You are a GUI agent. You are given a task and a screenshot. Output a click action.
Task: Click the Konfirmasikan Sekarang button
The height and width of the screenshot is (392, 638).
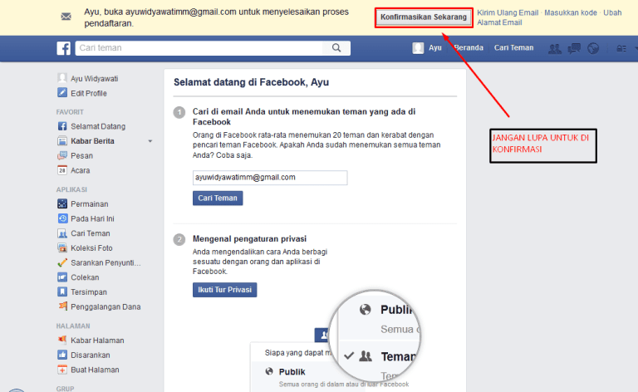(x=424, y=17)
